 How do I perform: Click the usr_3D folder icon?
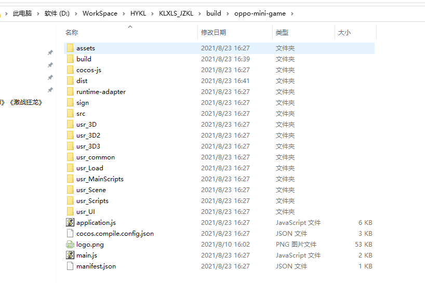point(70,124)
